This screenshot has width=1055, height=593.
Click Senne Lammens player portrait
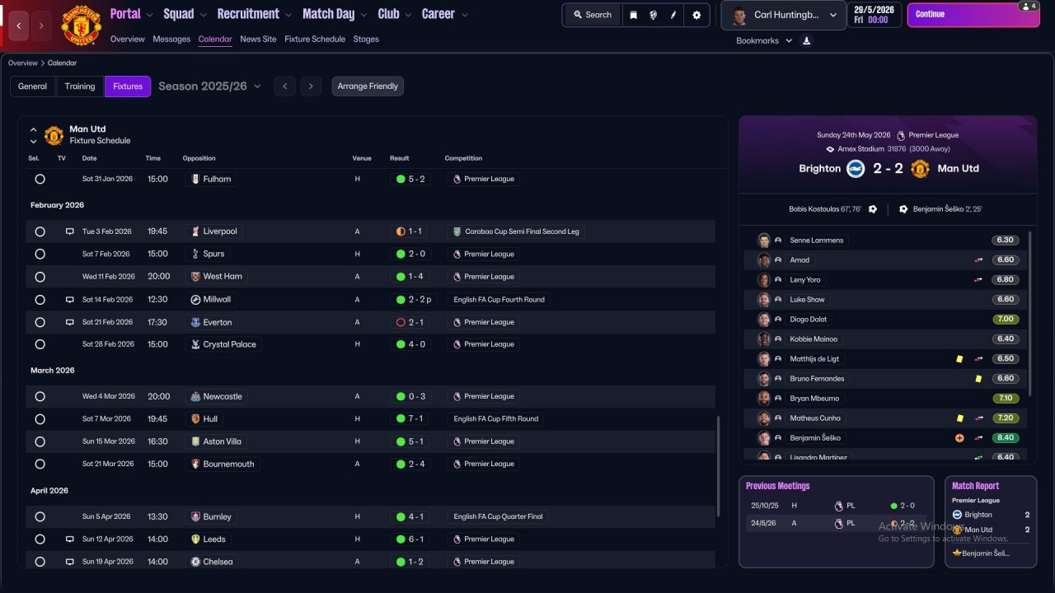764,240
